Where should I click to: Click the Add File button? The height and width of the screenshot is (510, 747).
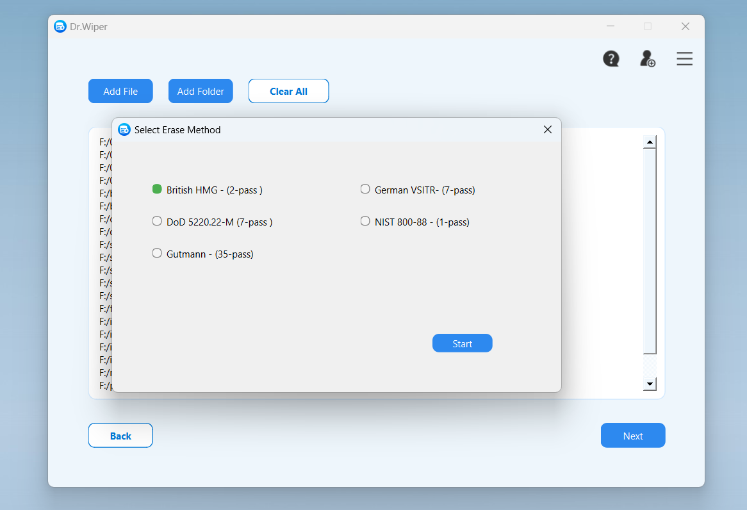[120, 91]
